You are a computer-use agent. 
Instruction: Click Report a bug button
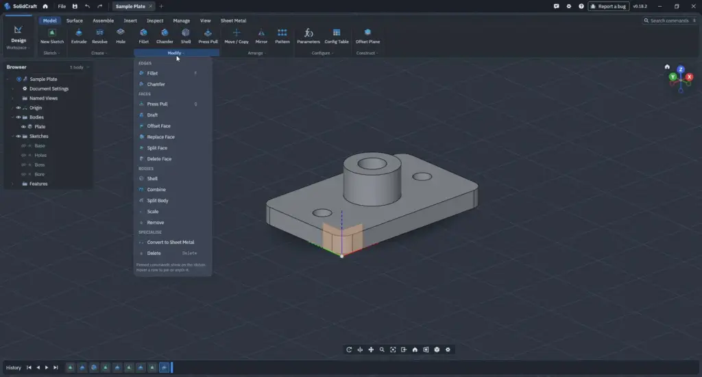pyautogui.click(x=609, y=6)
